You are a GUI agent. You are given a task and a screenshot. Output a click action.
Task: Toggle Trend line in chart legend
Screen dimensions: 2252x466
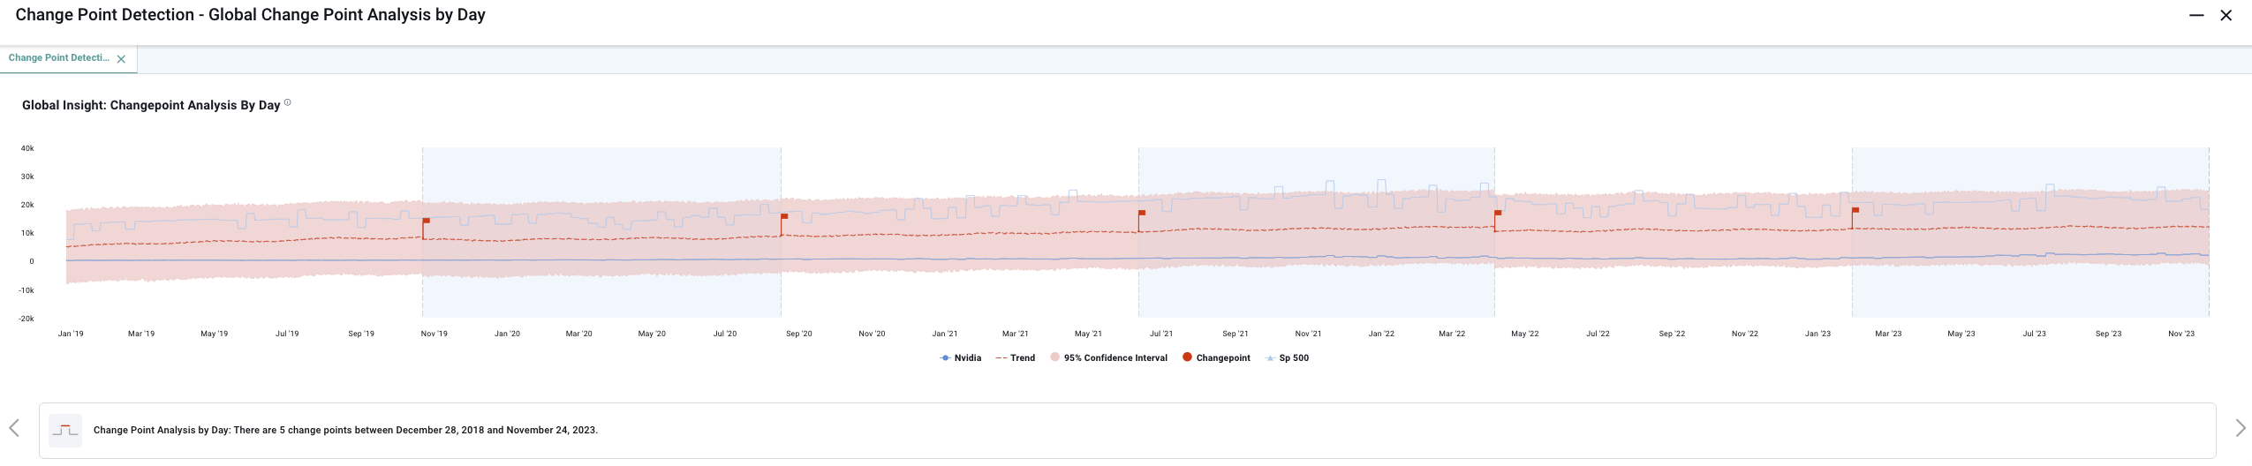[1015, 358]
